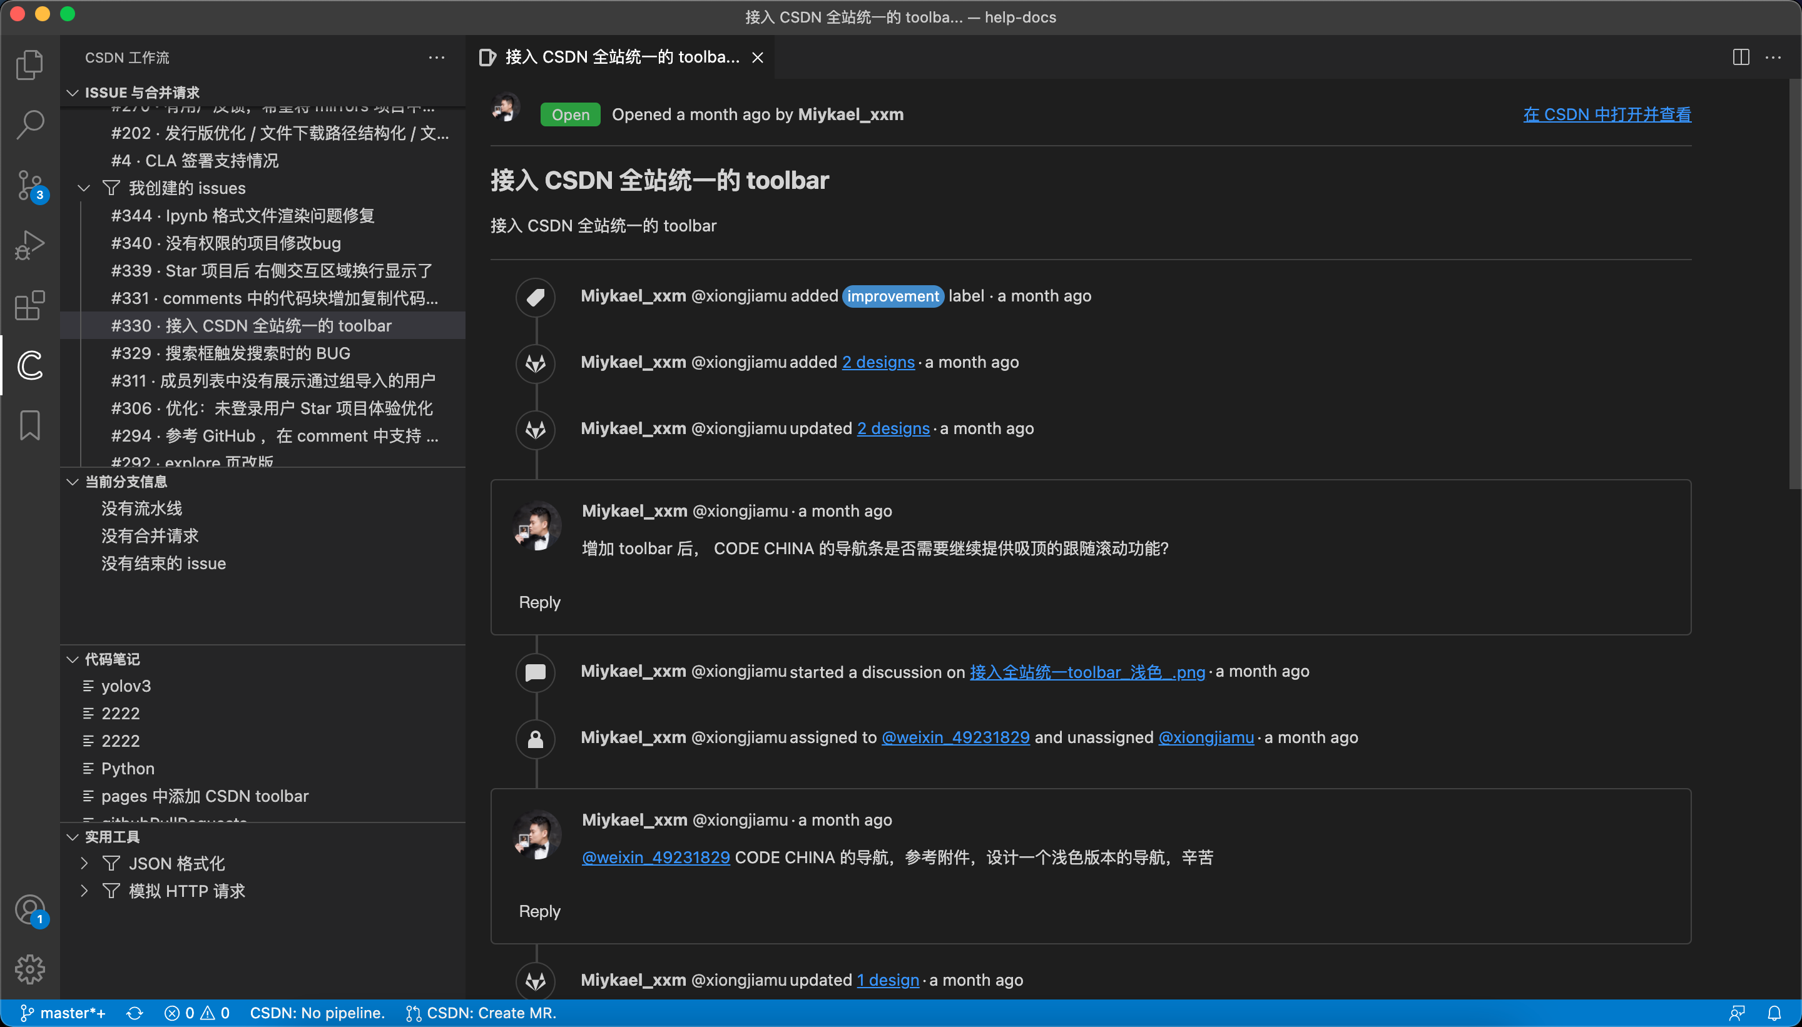
Task: Click Reply under the first comment
Action: click(x=539, y=602)
